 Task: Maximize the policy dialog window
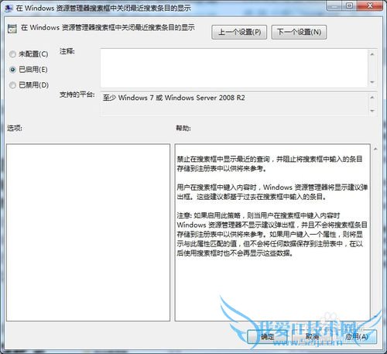point(349,5)
